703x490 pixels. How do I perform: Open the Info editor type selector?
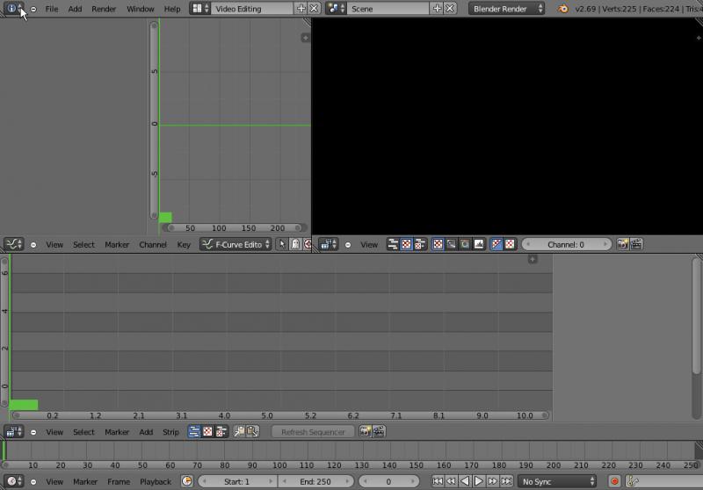point(14,9)
